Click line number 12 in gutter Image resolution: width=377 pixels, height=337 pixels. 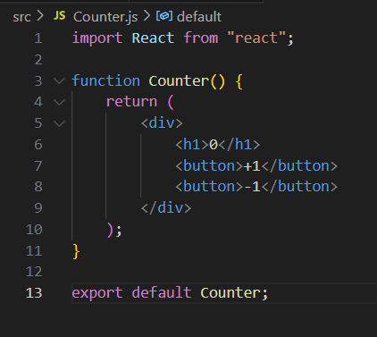point(34,272)
